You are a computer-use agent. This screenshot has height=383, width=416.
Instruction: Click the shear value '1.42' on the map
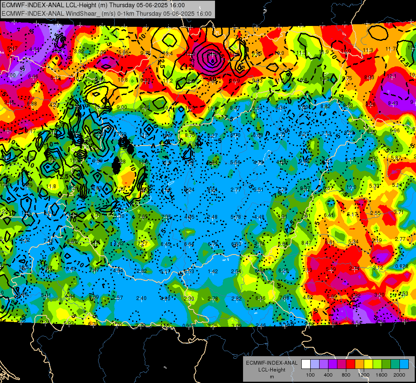click(213, 272)
